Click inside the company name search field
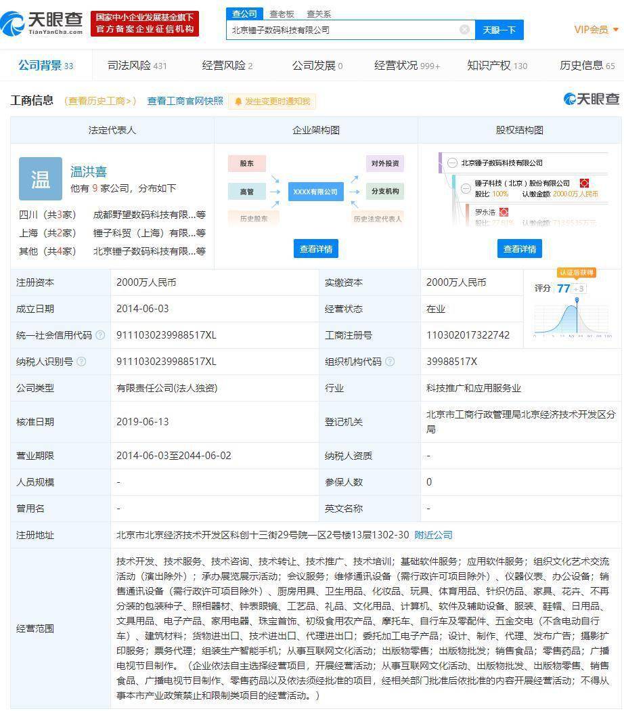Image resolution: width=624 pixels, height=711 pixels. point(338,30)
